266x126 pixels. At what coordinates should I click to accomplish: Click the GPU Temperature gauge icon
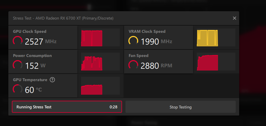point(18,89)
